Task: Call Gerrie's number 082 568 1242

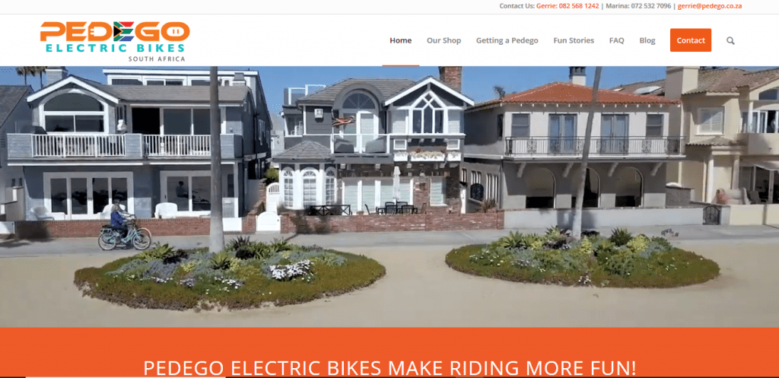Action: [568, 6]
